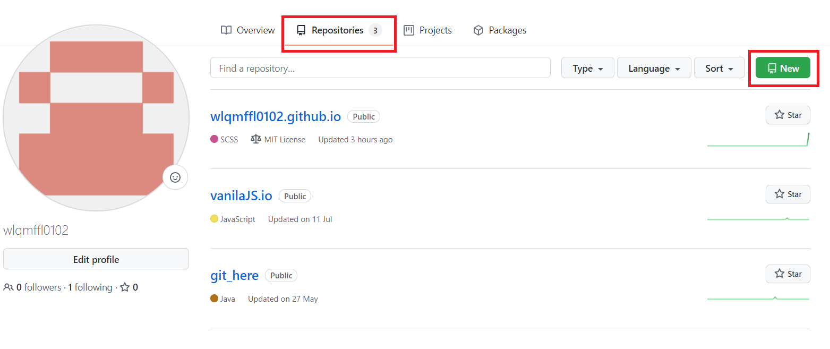Click the Projects board icon
Image resolution: width=830 pixels, height=349 pixels.
408,30
